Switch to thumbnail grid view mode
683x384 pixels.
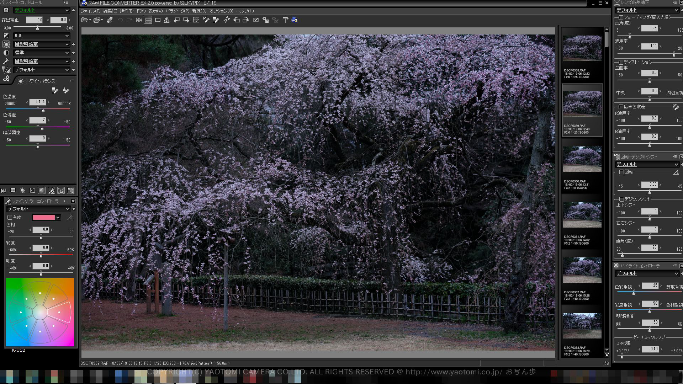point(139,20)
